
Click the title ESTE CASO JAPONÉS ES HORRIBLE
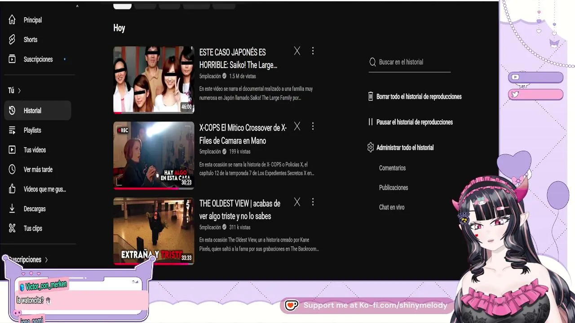[x=238, y=59]
